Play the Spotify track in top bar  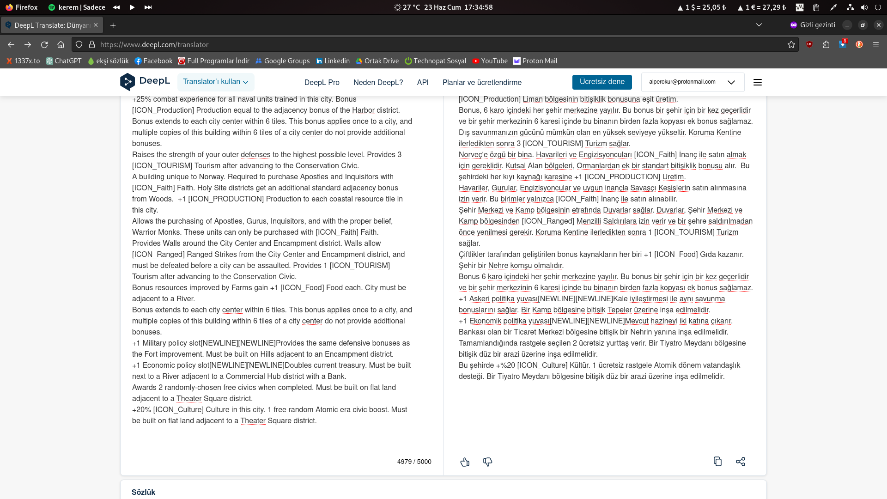click(x=132, y=7)
